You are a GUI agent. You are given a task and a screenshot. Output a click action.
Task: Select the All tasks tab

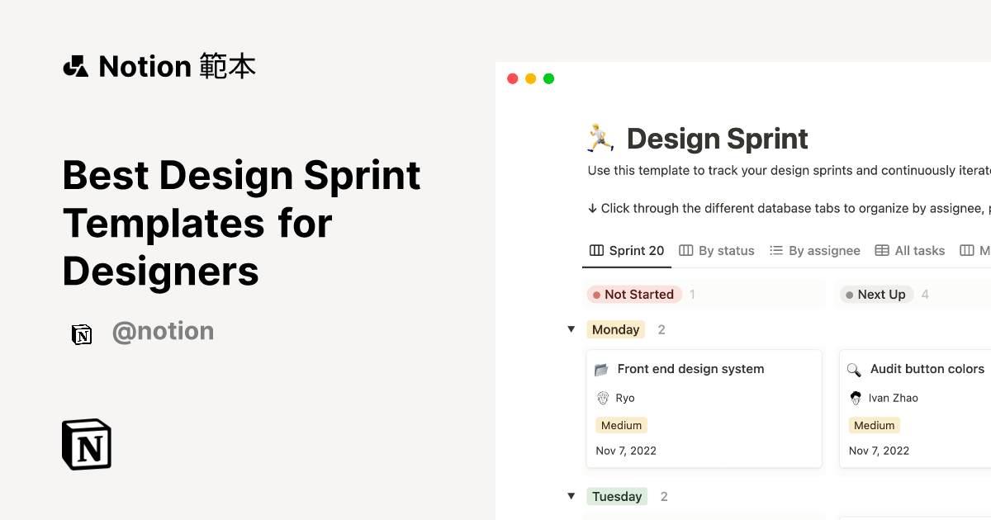pyautogui.click(x=909, y=251)
